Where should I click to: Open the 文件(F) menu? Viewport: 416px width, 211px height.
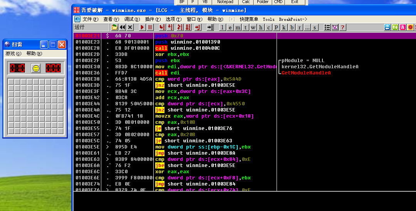coord(91,19)
